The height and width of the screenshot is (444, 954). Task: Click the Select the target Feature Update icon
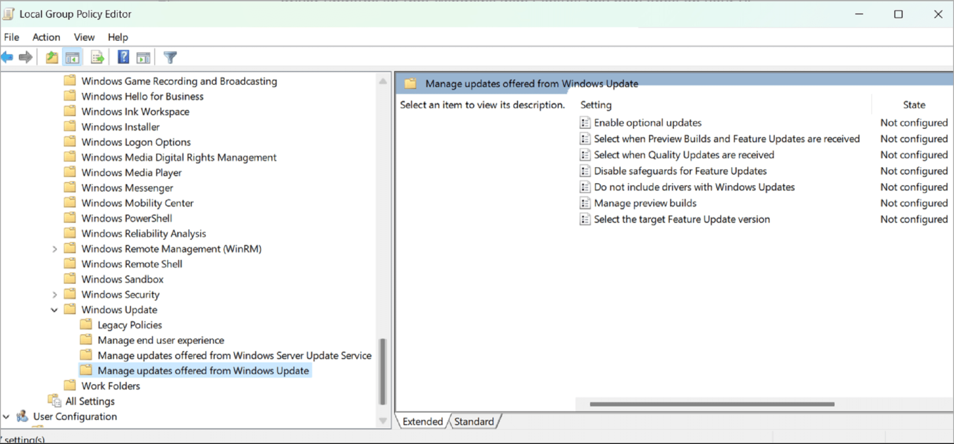tap(585, 219)
